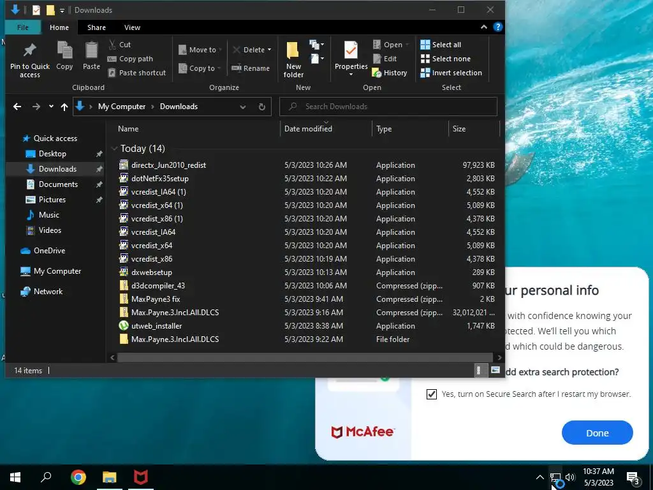
Task: Select the dotNetFx35setup file
Action: click(x=160, y=179)
